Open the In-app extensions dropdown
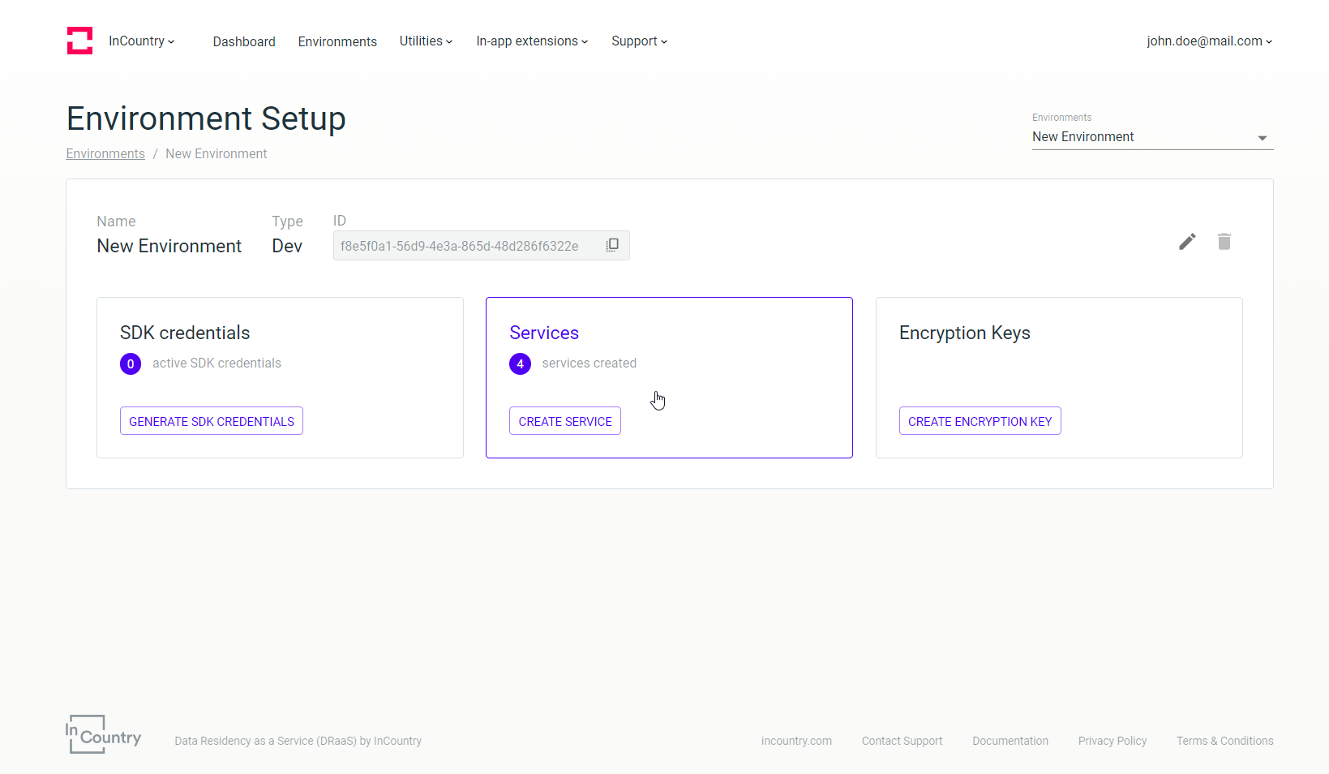Viewport: 1329px width, 774px height. click(x=532, y=41)
